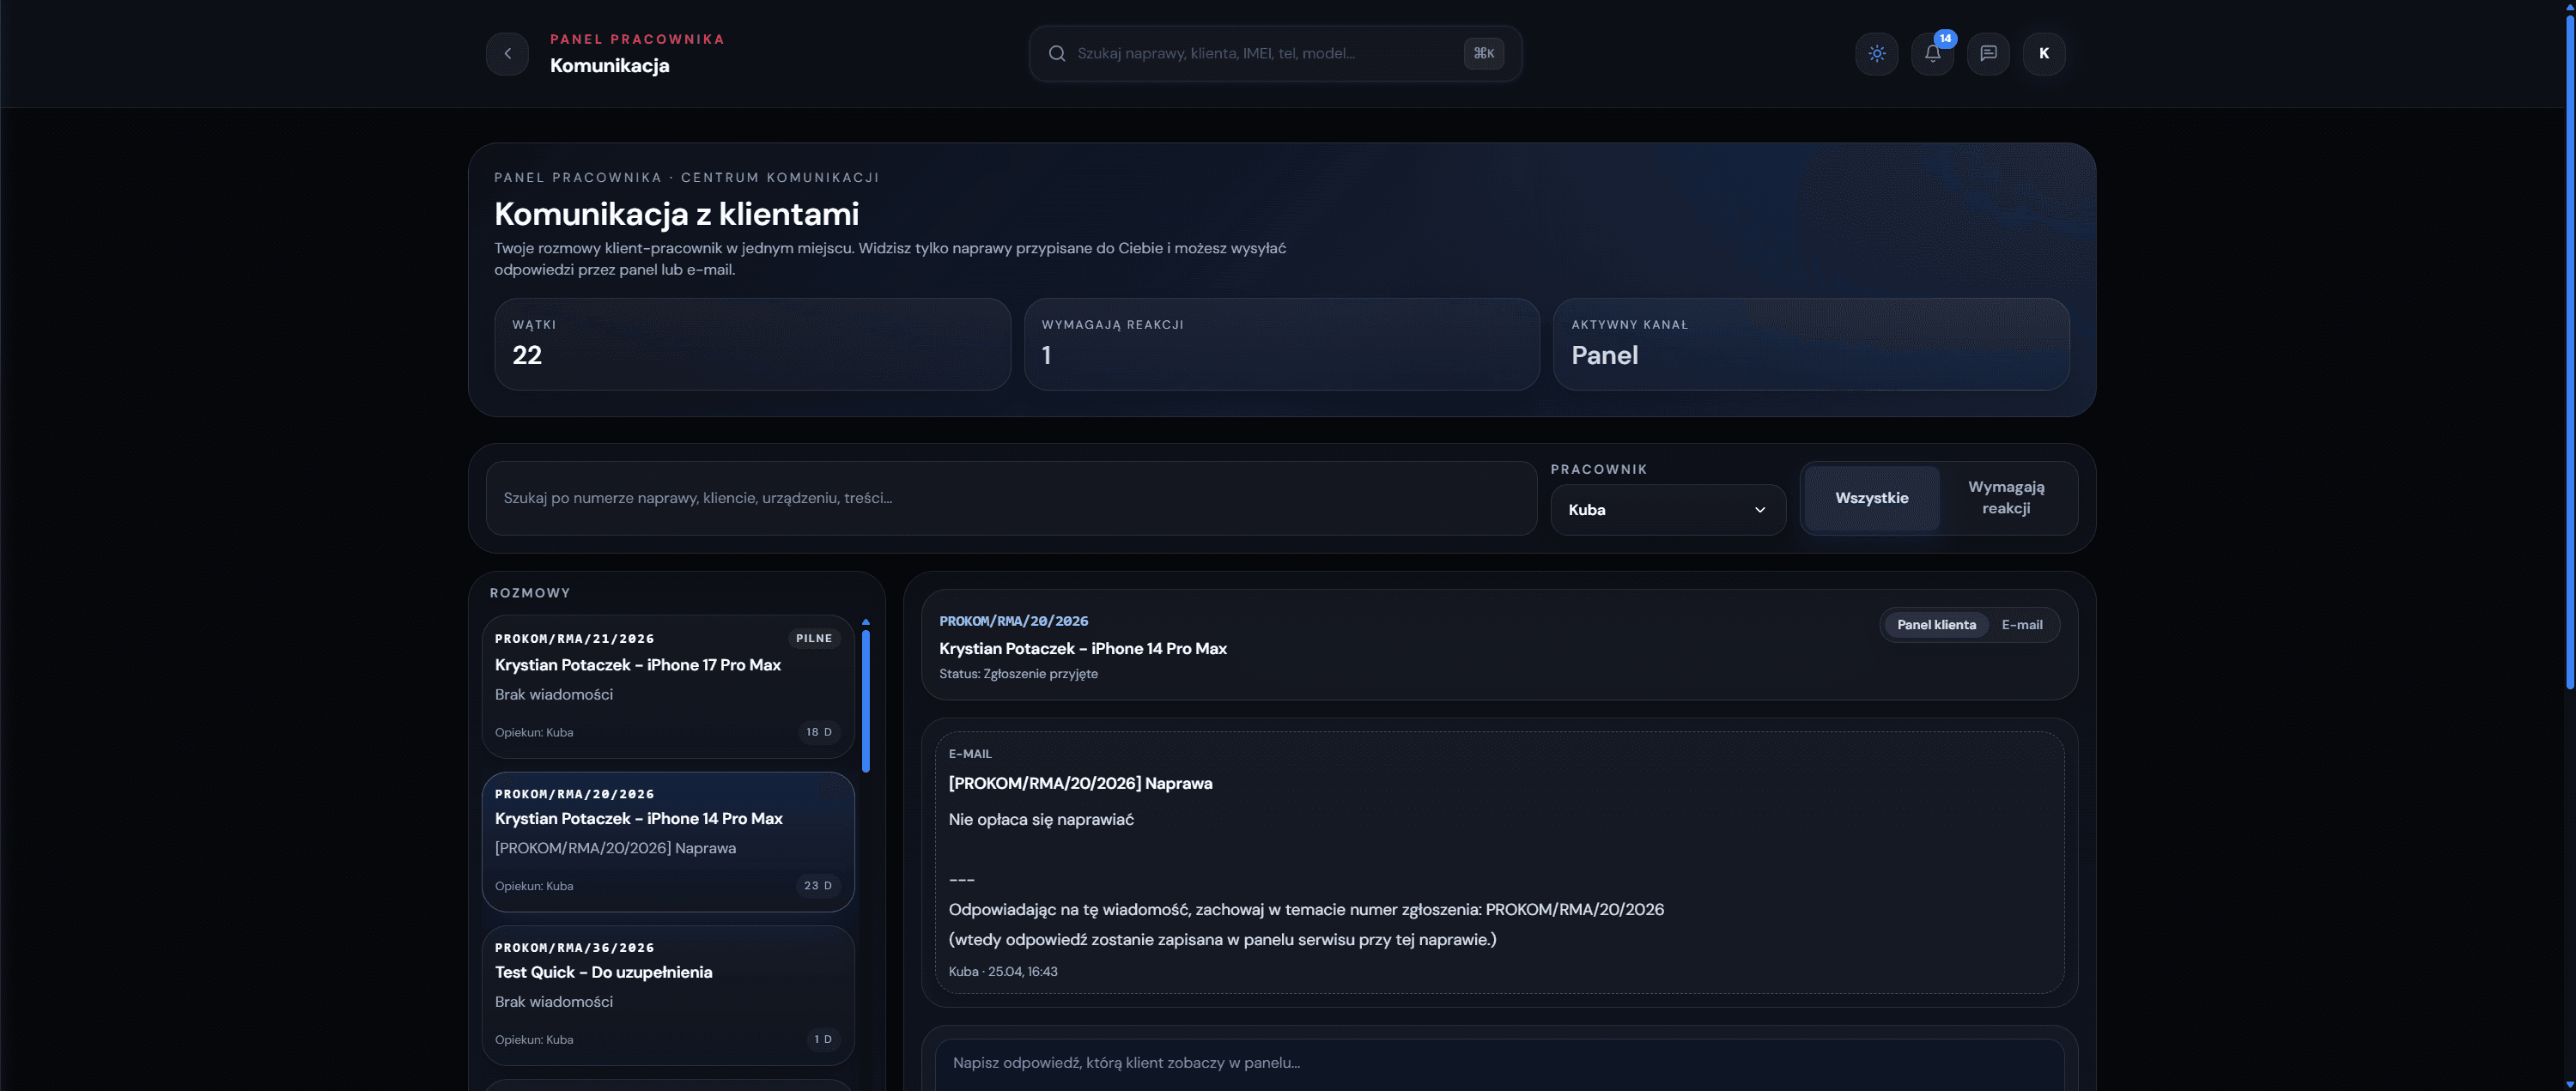2576x1091 pixels.
Task: Click the conversation list scrollbar thumb
Action: click(x=866, y=700)
